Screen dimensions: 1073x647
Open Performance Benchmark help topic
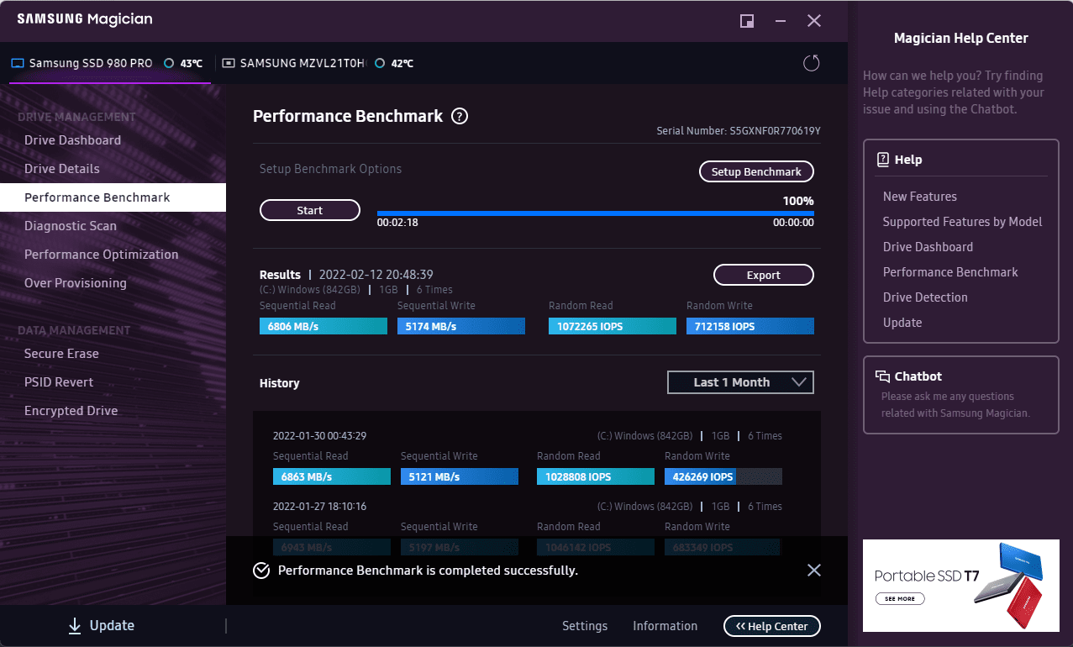click(x=949, y=272)
